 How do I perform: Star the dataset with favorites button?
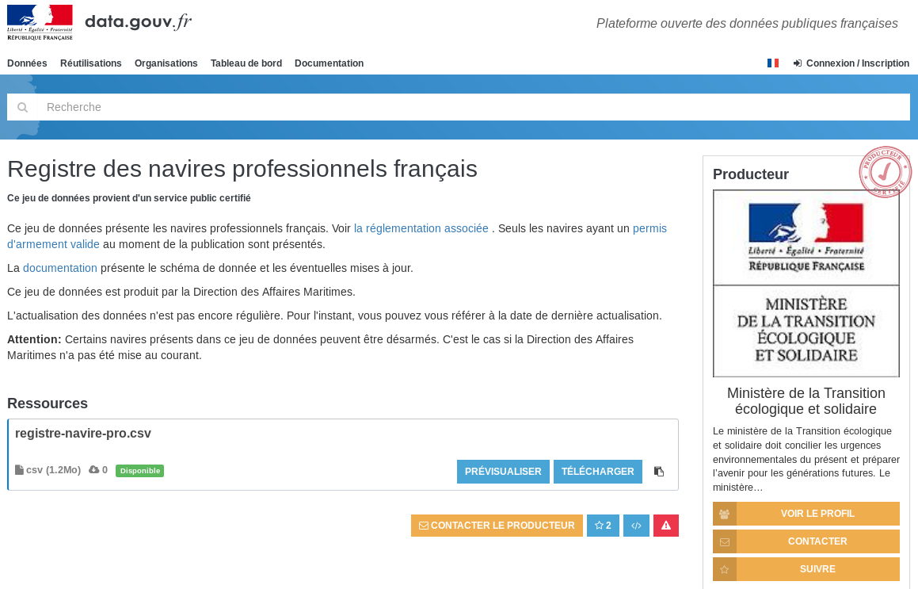click(x=603, y=526)
